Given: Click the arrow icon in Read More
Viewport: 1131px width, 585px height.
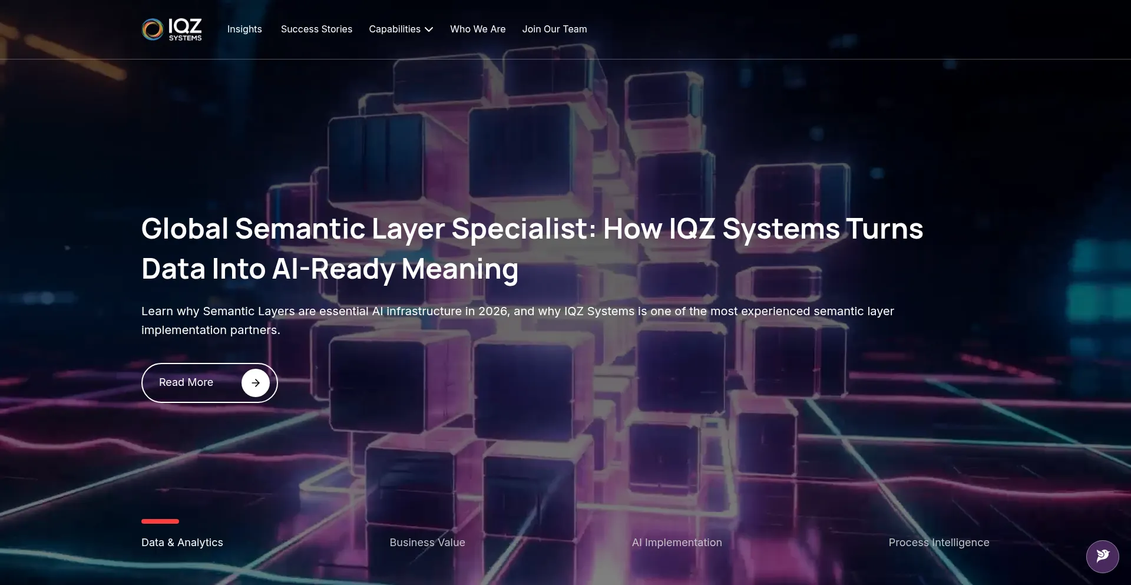Looking at the screenshot, I should tap(256, 383).
